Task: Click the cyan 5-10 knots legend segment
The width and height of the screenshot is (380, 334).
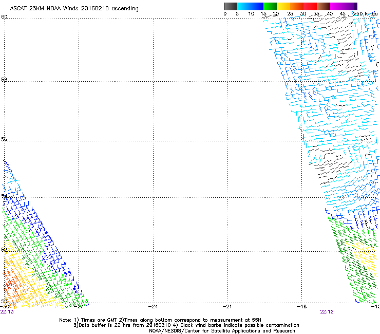Action: (243, 6)
